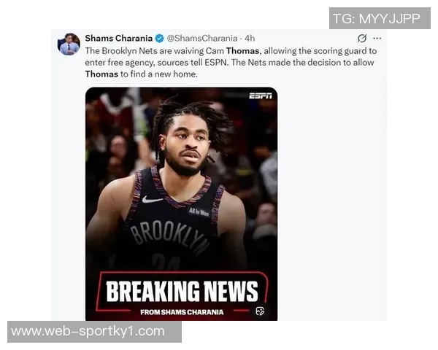438x350 pixels.
Task: Open Shams Charania's profile avatar
Action: [69, 44]
